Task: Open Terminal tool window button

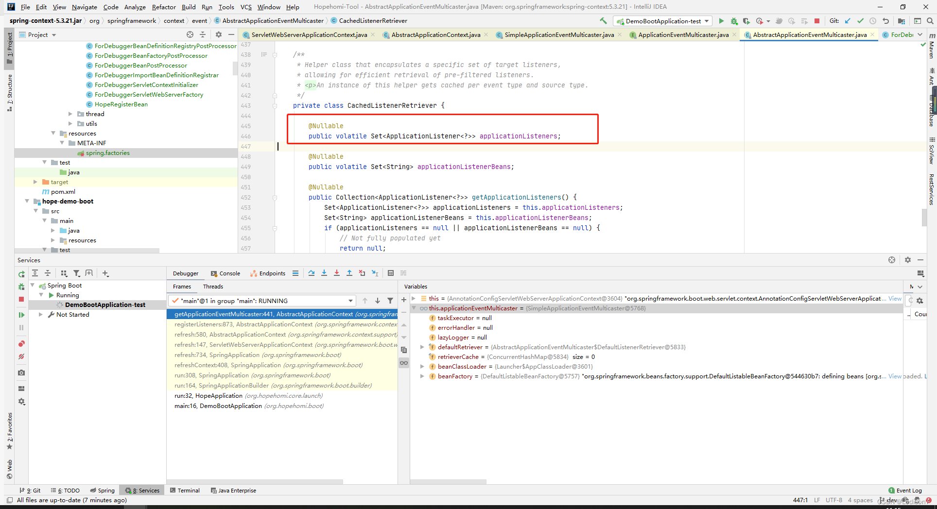Action: [185, 491]
